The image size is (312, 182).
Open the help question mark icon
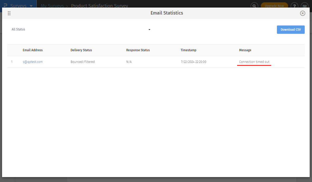(294, 6)
